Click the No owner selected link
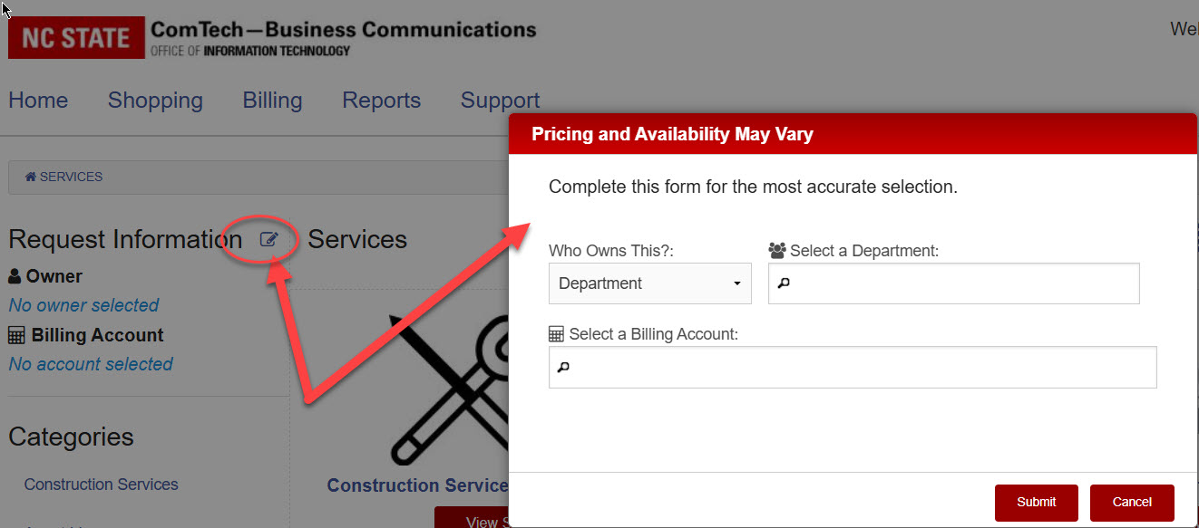The width and height of the screenshot is (1199, 528). [83, 305]
